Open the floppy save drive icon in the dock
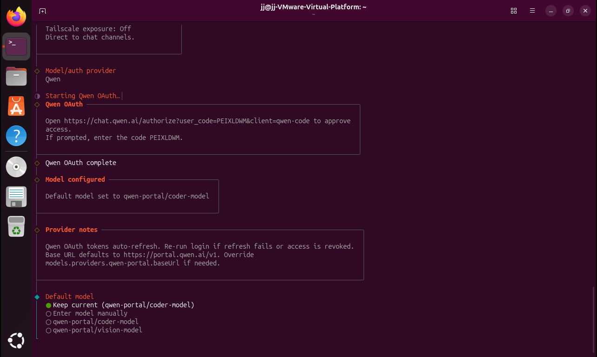 [x=16, y=197]
